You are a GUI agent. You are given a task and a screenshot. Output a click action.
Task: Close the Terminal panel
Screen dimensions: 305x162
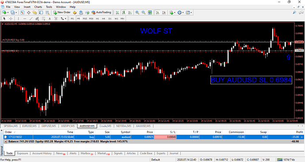(x=1, y=131)
